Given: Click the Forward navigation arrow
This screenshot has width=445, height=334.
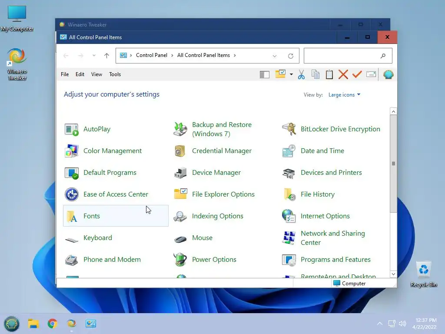Looking at the screenshot, I should tap(80, 56).
